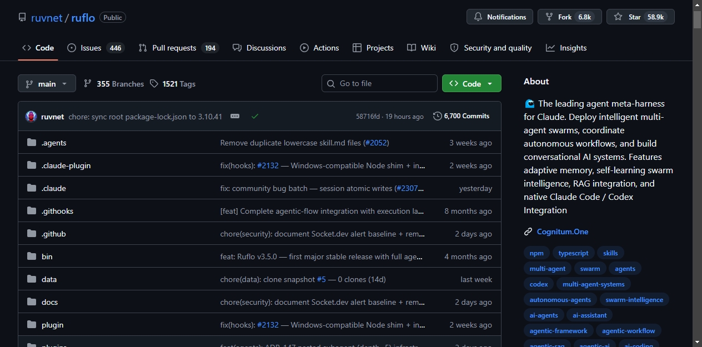Image resolution: width=702 pixels, height=347 pixels.
Task: Switch to the Code tab
Action: click(x=38, y=48)
